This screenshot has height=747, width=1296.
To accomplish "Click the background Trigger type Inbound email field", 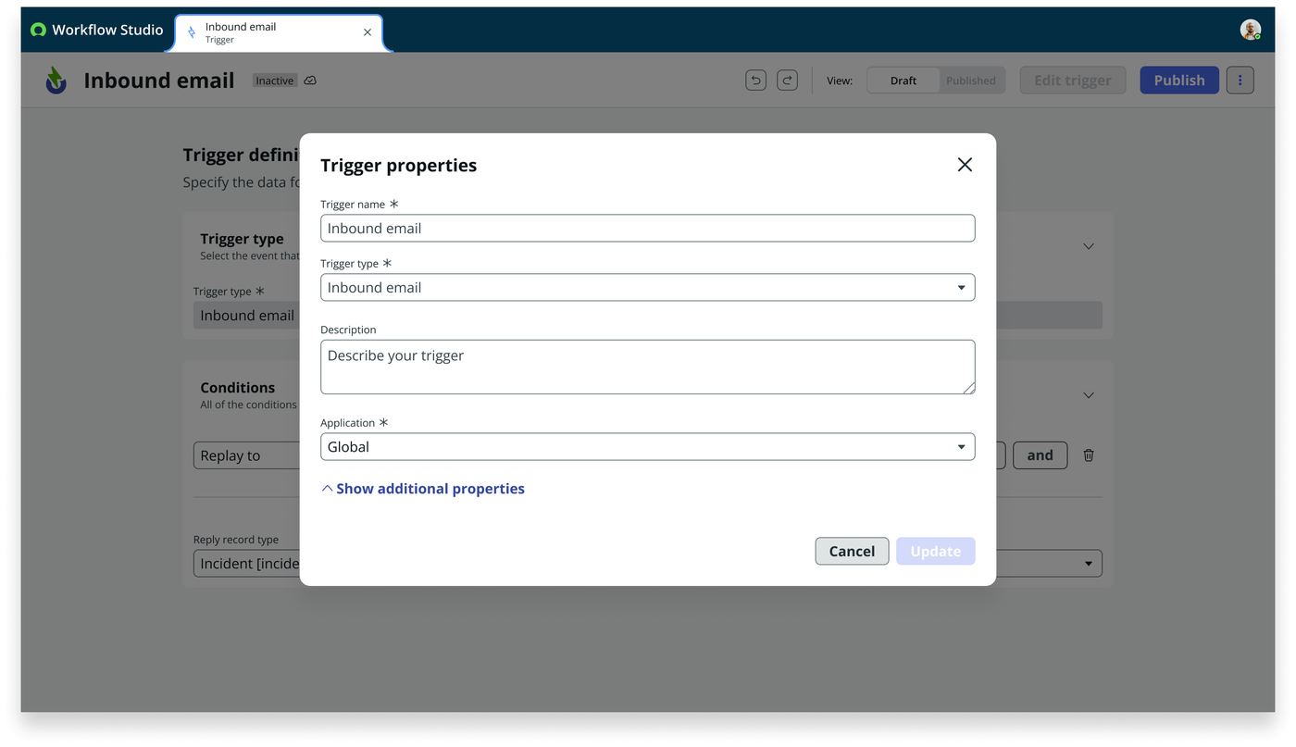I will [246, 316].
